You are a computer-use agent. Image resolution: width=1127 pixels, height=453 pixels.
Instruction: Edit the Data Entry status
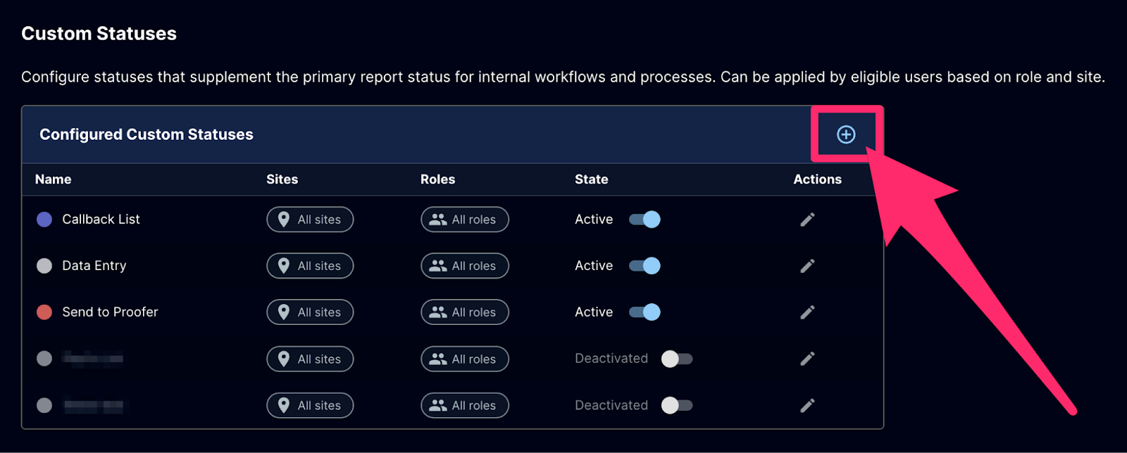[807, 266]
